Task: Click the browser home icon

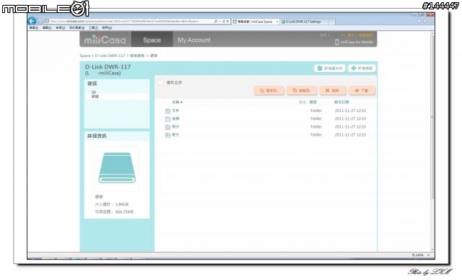Action: 419,21
